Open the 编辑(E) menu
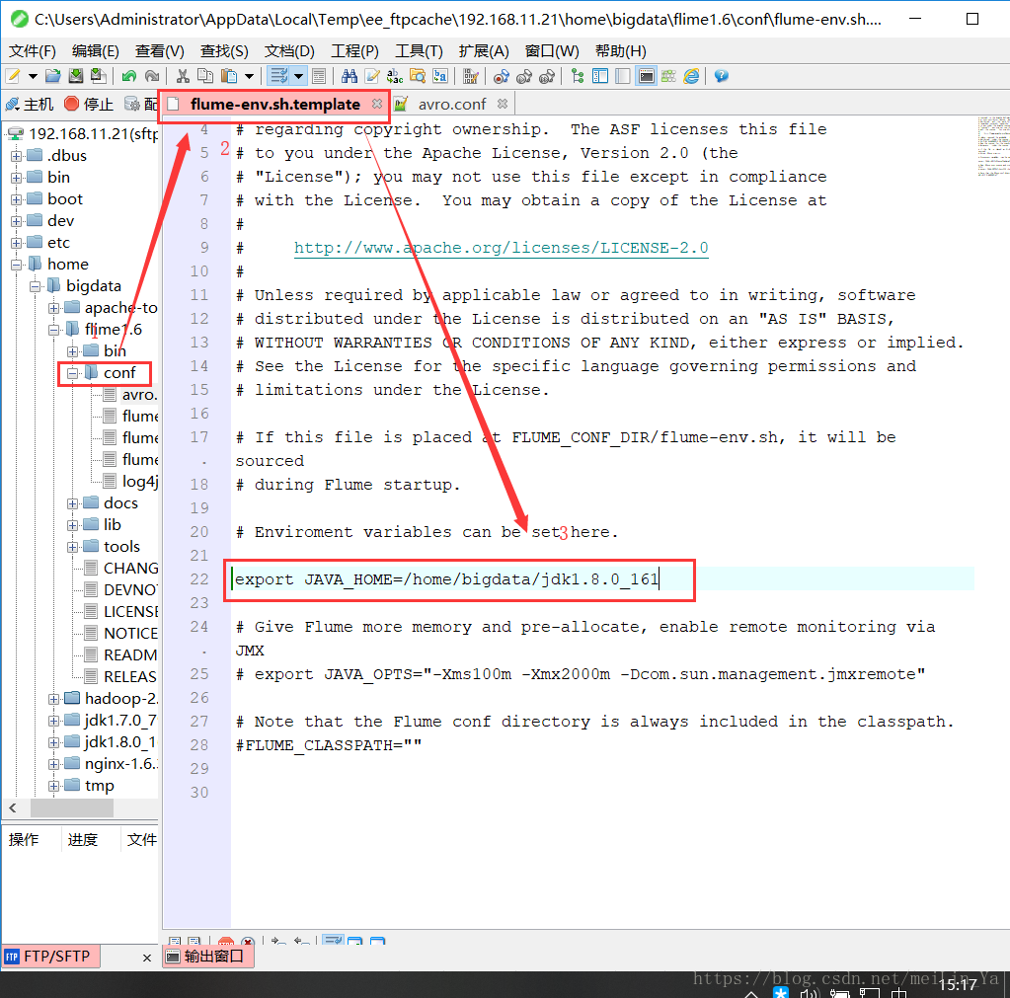The width and height of the screenshot is (1010, 998). (96, 51)
